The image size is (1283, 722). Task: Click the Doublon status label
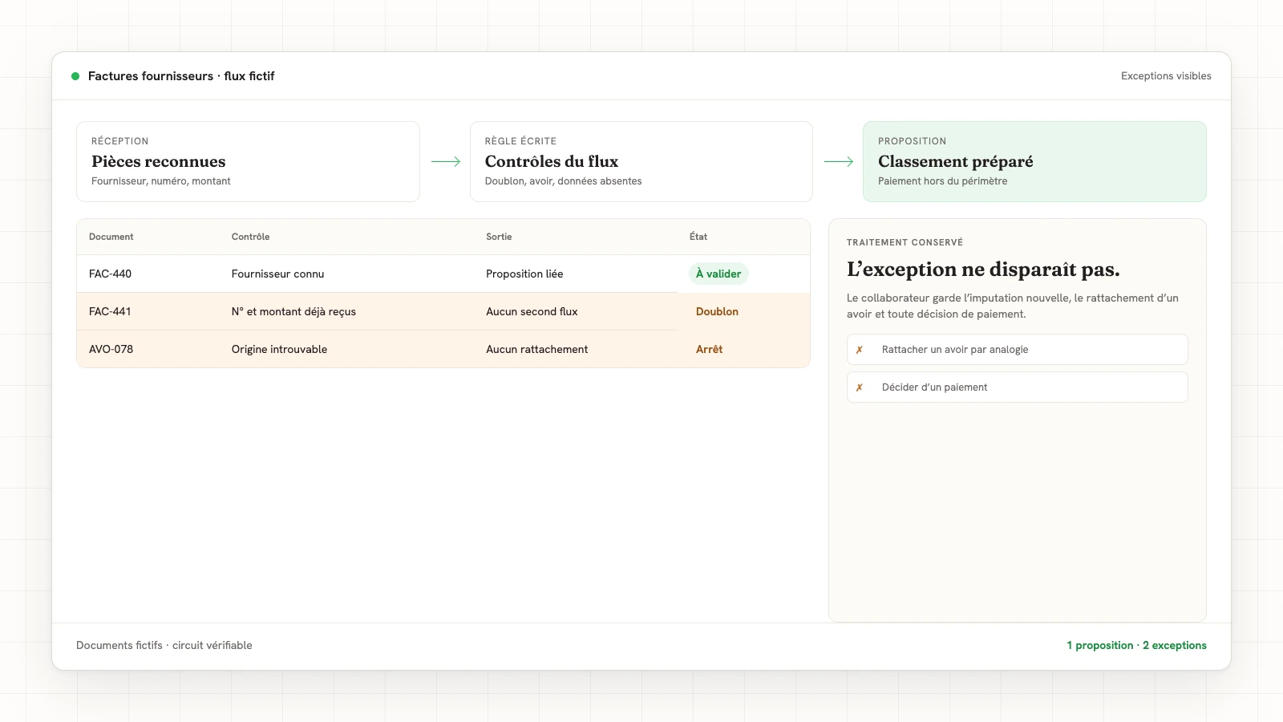point(717,311)
